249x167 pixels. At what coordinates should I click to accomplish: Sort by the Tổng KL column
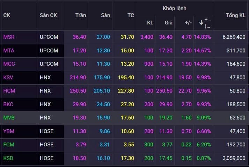click(236, 15)
